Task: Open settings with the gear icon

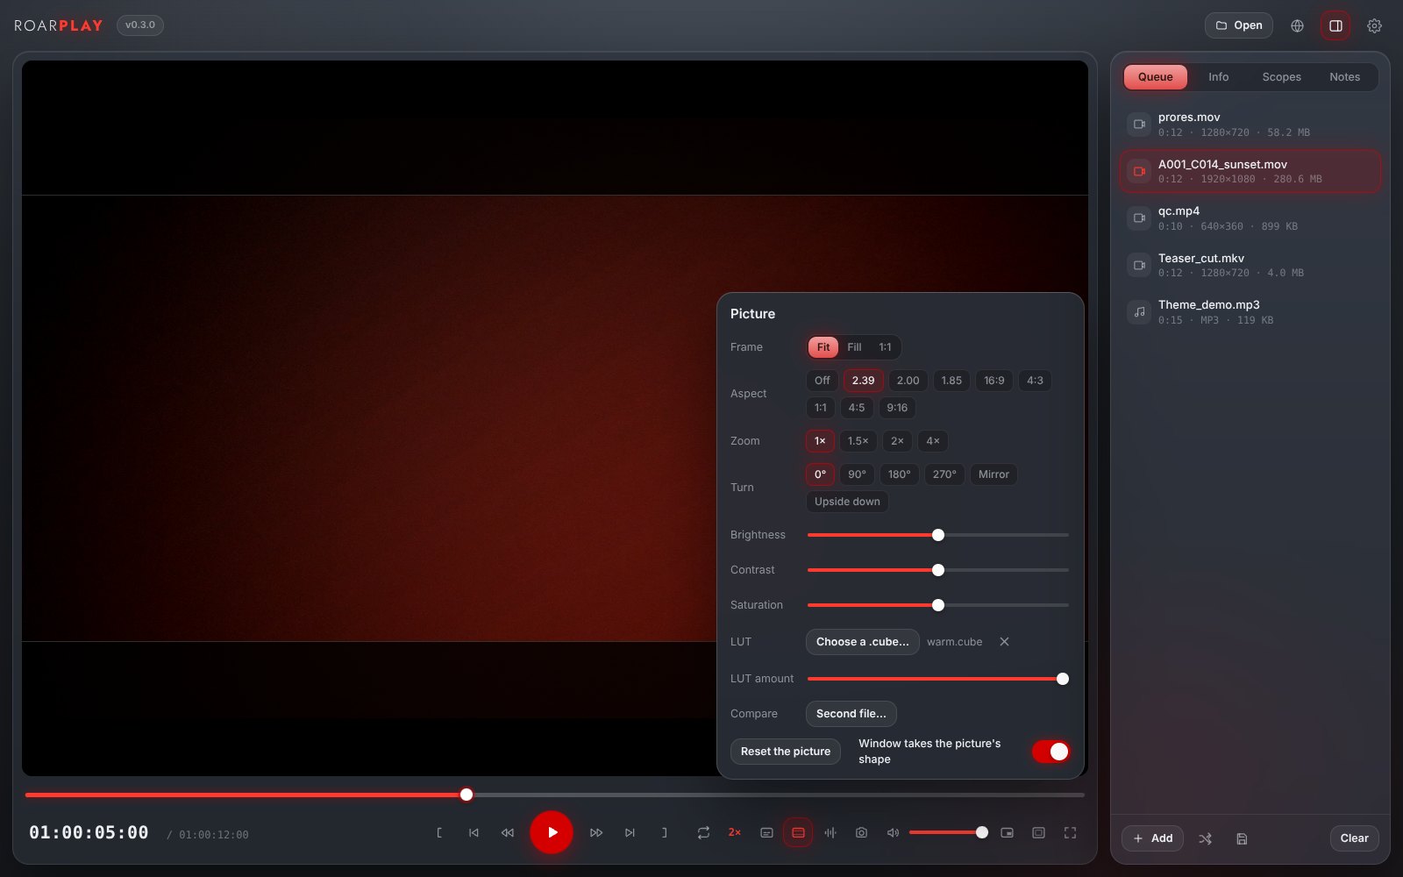Action: click(x=1374, y=25)
